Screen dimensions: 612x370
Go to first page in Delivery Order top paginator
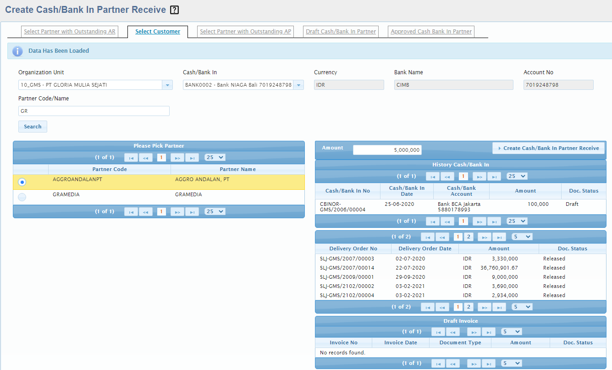pyautogui.click(x=428, y=237)
